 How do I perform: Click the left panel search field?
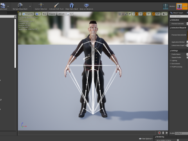(7, 16)
